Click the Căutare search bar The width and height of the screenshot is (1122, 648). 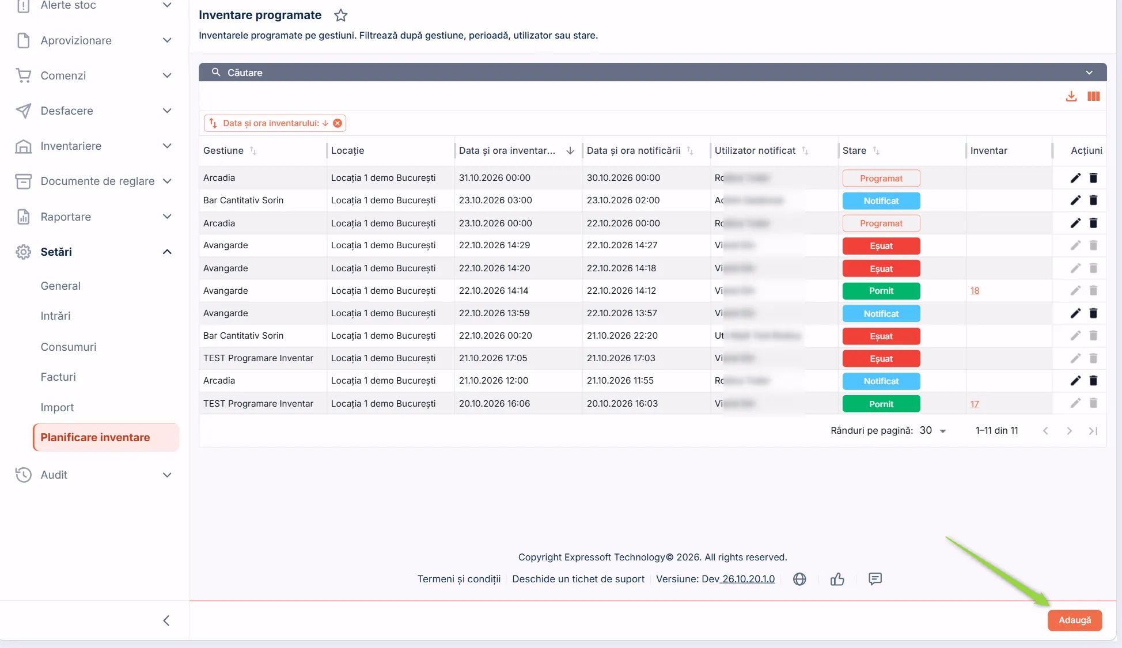click(653, 72)
